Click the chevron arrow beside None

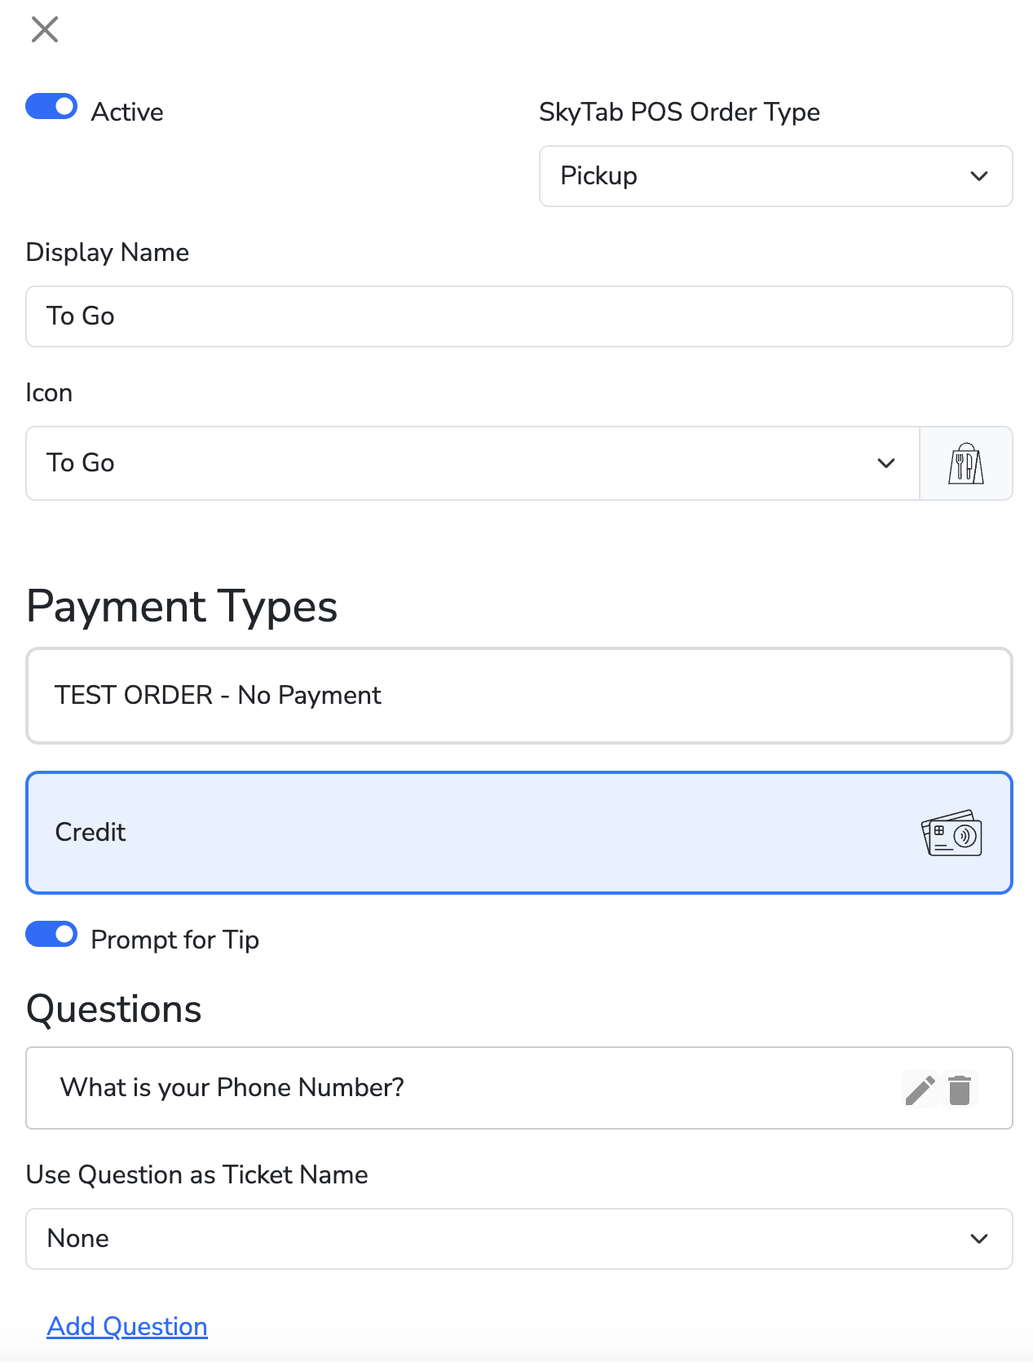tap(979, 1239)
